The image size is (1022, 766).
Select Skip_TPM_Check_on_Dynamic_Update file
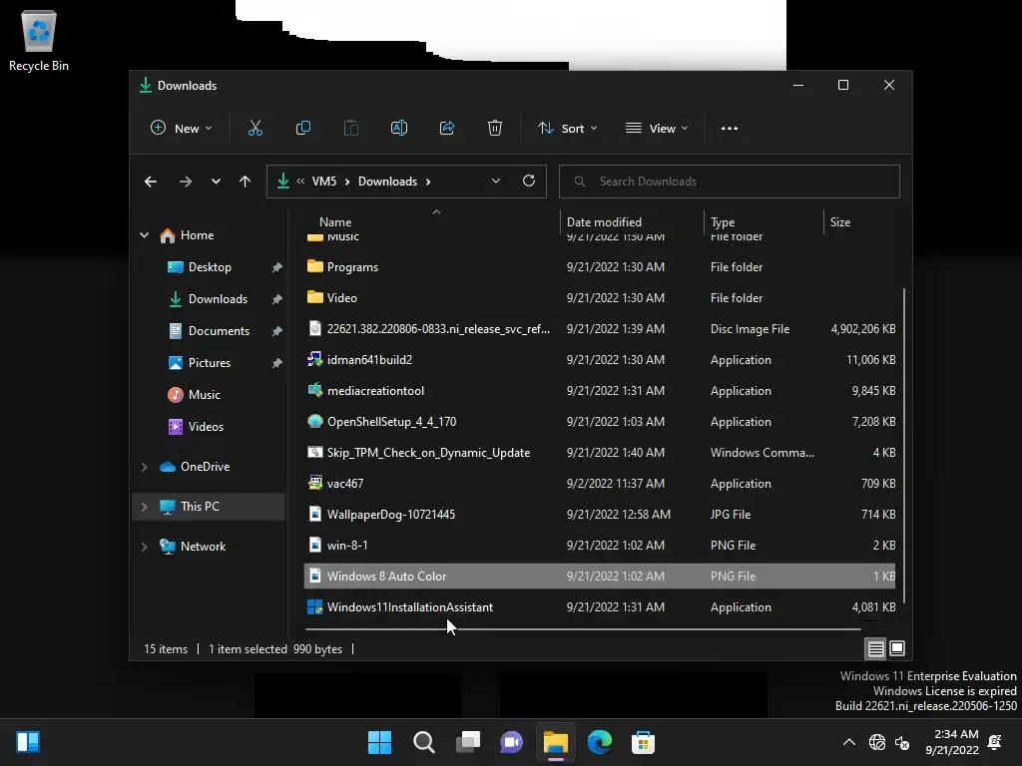point(600,453)
